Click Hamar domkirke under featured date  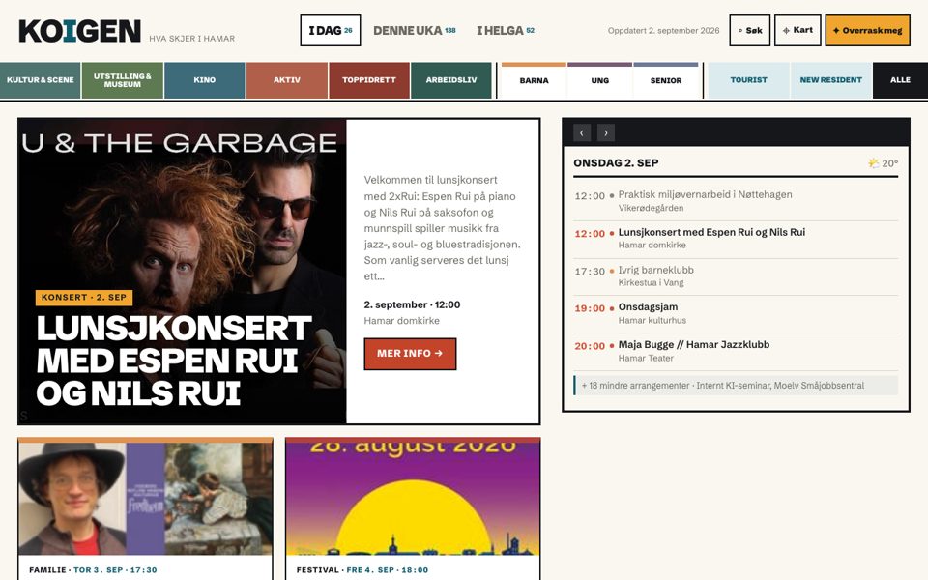(x=401, y=321)
